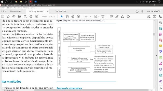This screenshot has width=163, height=91.
Task: Open the Protect shield tool in right pane
Action: click(x=160, y=69)
